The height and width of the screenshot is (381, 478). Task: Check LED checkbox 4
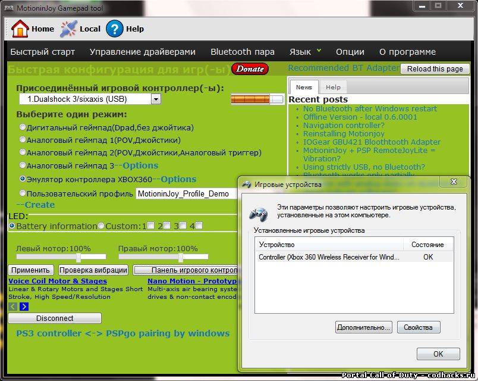(199, 225)
